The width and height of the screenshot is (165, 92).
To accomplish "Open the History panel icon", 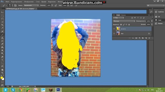I will pyautogui.click(x=151, y=12).
